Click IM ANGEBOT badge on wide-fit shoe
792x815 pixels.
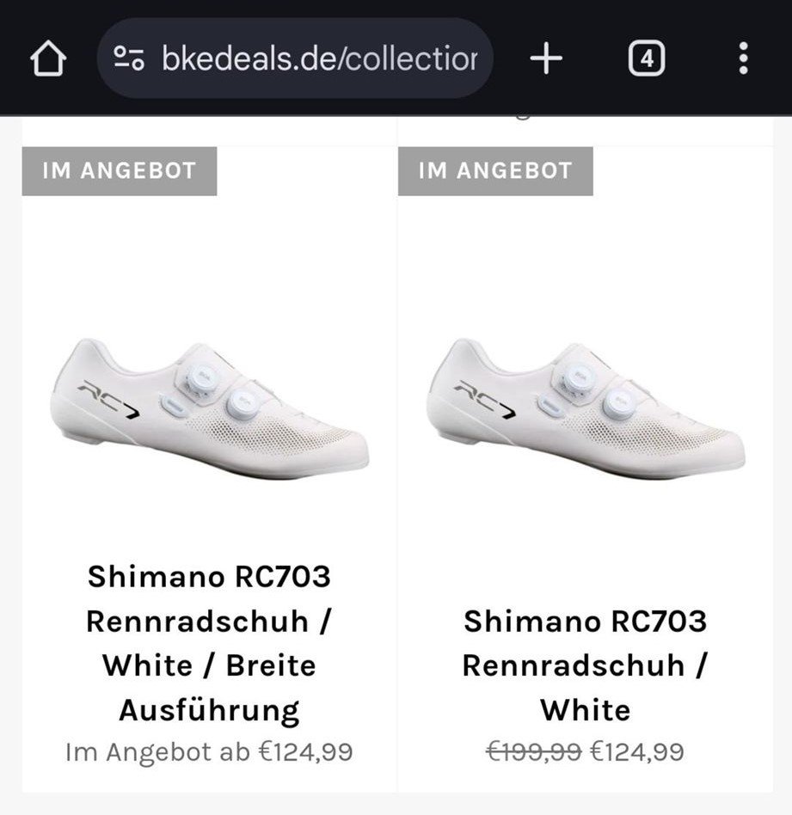click(120, 170)
